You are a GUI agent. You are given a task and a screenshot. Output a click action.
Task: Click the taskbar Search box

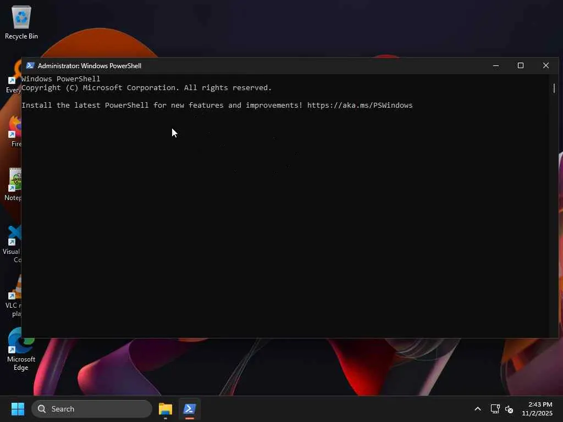pyautogui.click(x=92, y=409)
